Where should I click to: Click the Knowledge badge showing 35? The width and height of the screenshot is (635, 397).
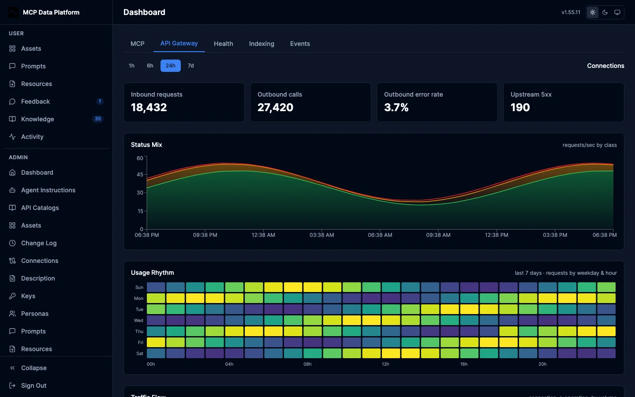point(98,119)
